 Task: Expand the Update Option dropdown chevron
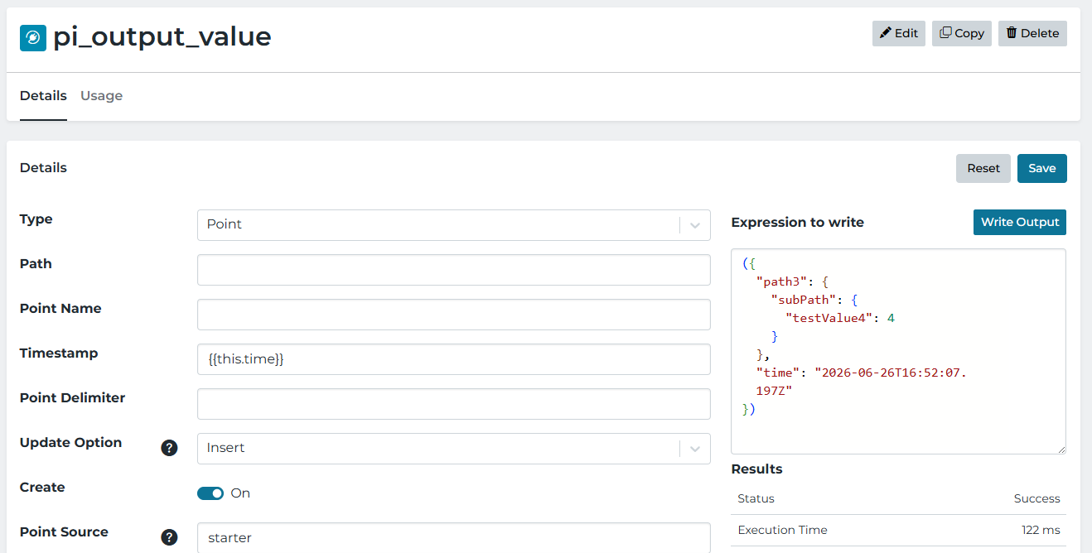click(695, 449)
